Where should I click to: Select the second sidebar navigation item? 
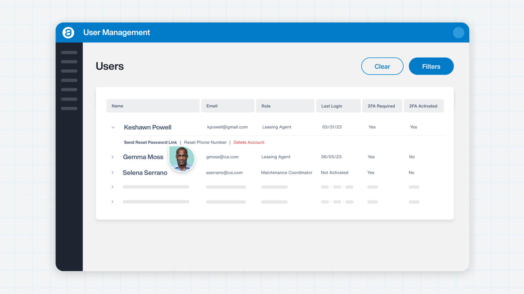[69, 61]
